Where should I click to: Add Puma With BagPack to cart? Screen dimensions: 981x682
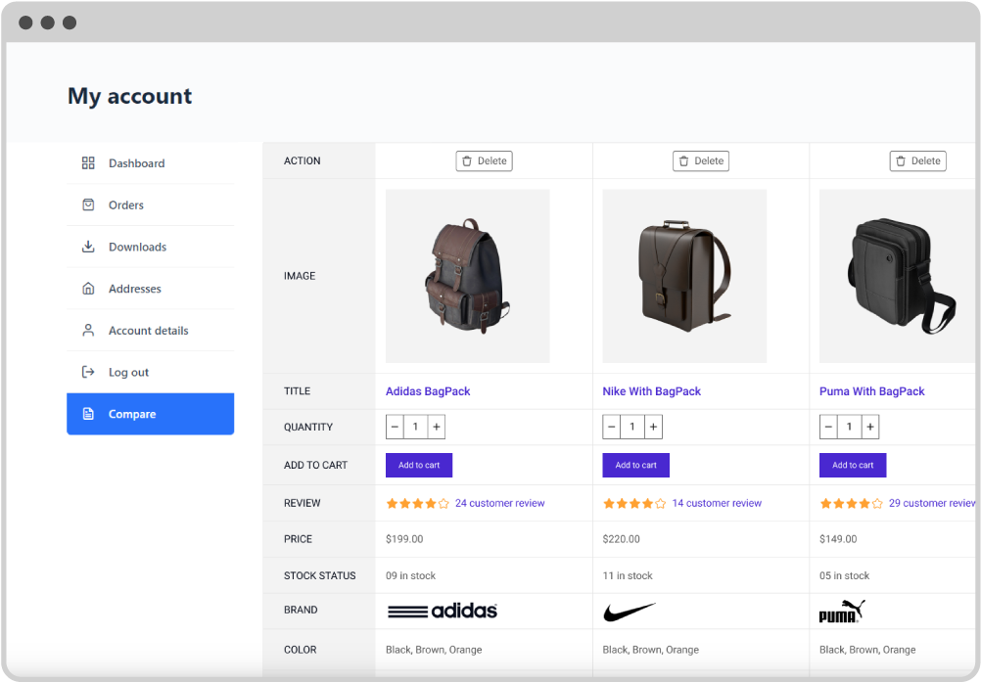(853, 465)
